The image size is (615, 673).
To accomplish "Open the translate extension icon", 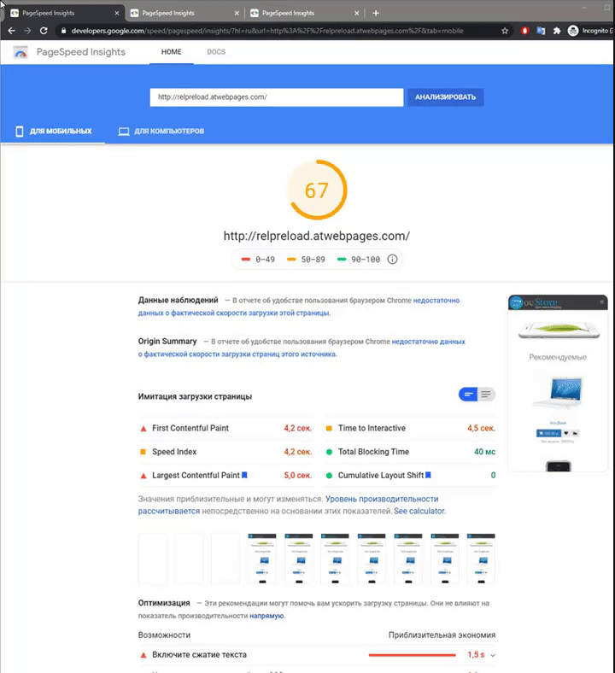I will click(541, 31).
